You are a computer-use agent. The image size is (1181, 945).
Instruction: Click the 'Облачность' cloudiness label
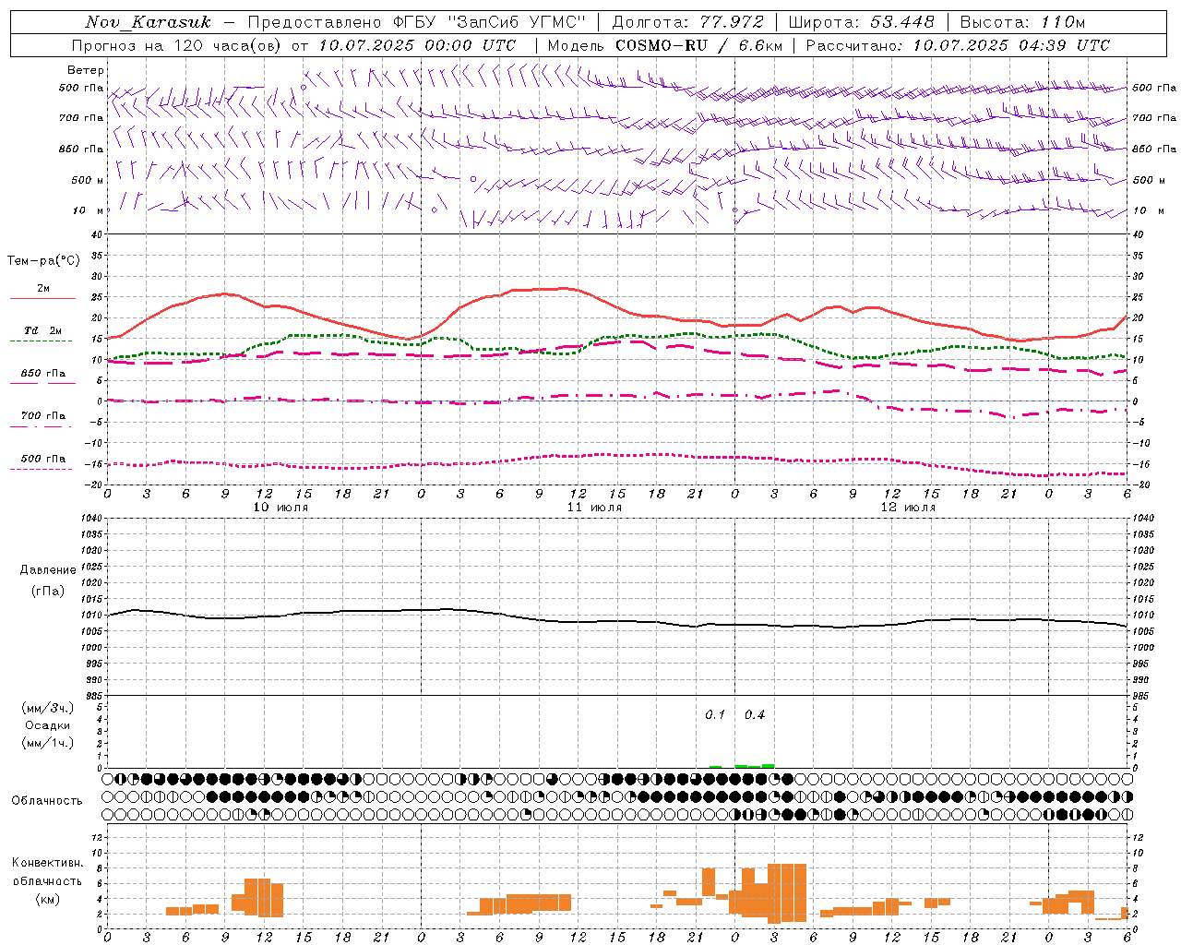pyautogui.click(x=47, y=800)
